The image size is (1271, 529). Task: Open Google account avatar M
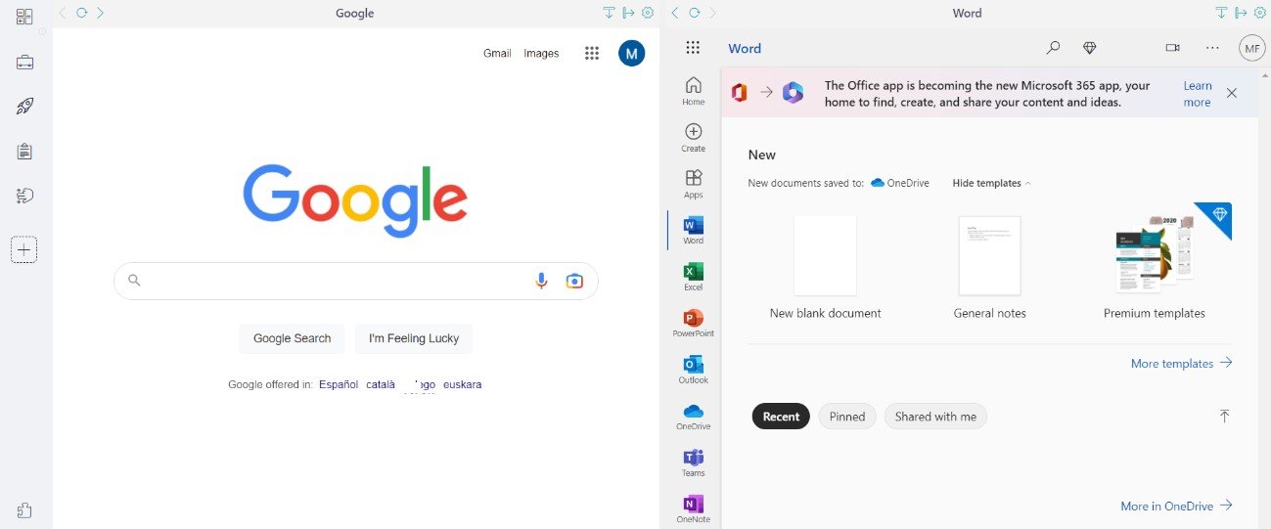pyautogui.click(x=631, y=53)
